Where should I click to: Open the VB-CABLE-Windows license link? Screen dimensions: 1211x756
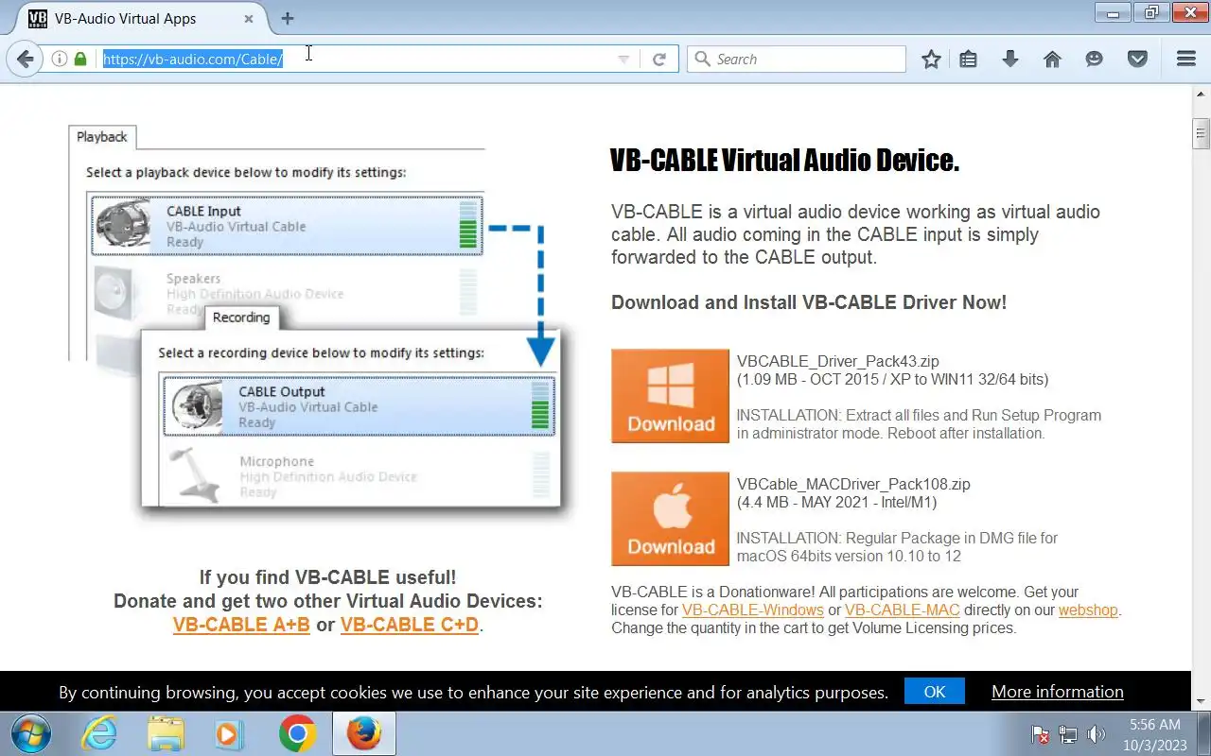point(753,610)
